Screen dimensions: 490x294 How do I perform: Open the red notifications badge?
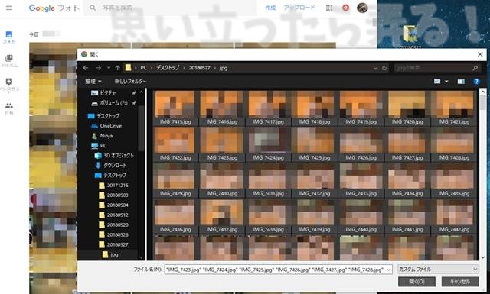coord(345,8)
